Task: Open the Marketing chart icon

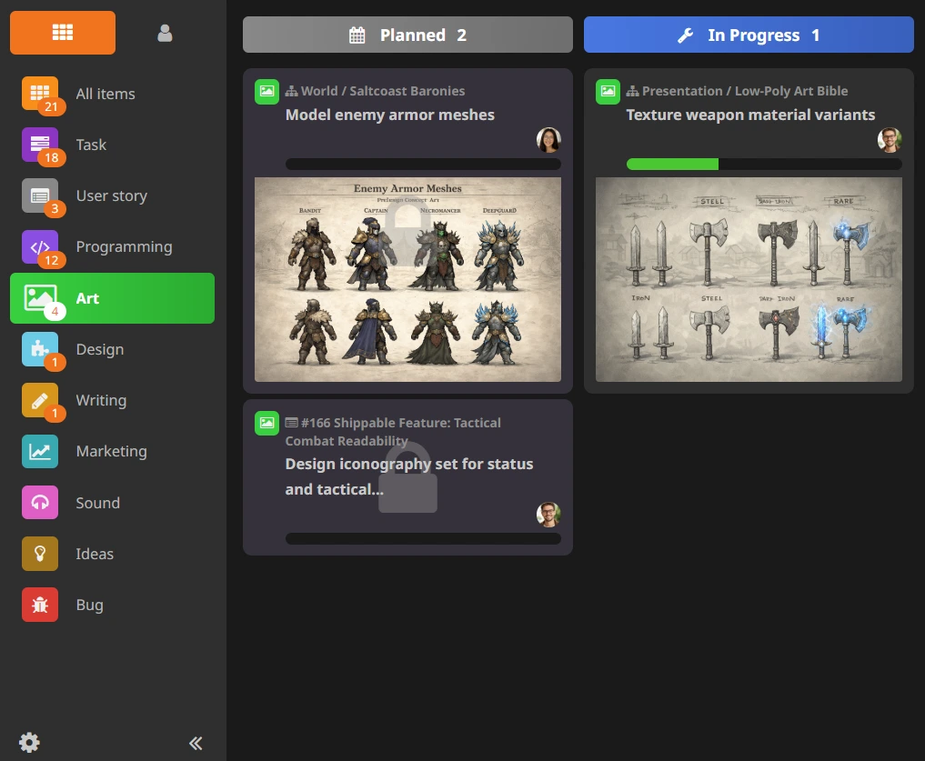Action: [40, 452]
